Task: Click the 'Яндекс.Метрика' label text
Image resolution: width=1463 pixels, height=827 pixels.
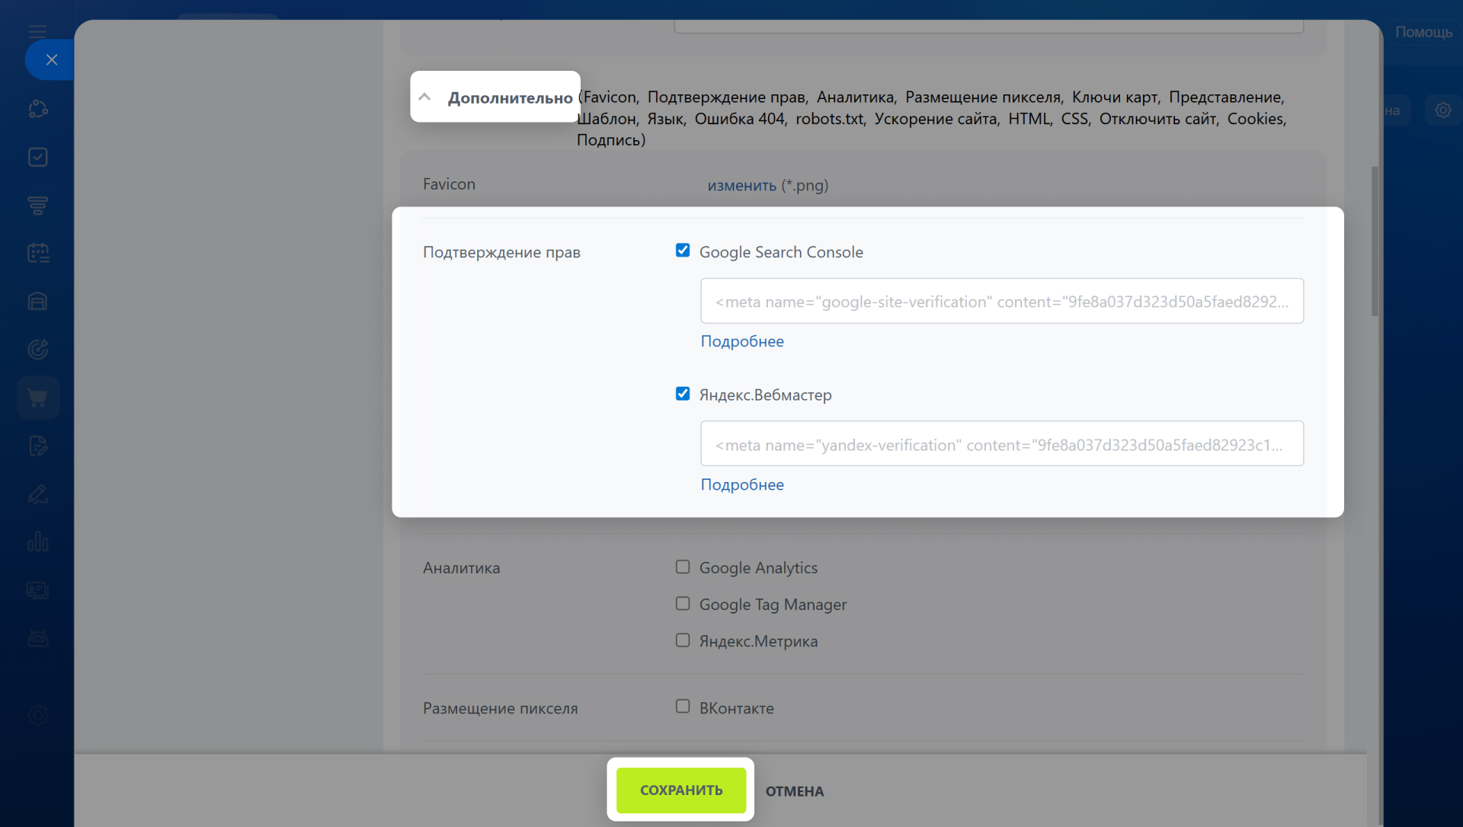Action: click(x=758, y=641)
